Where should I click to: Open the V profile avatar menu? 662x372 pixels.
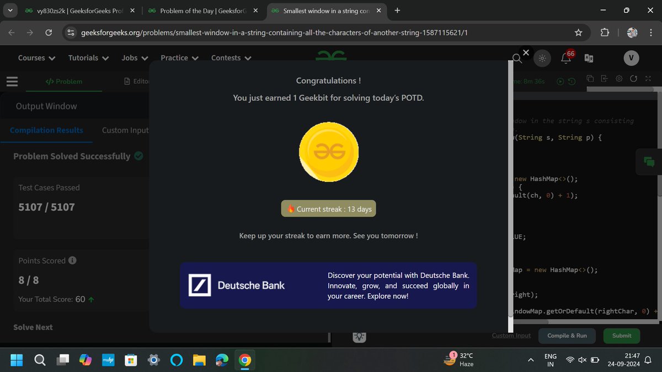tap(631, 58)
